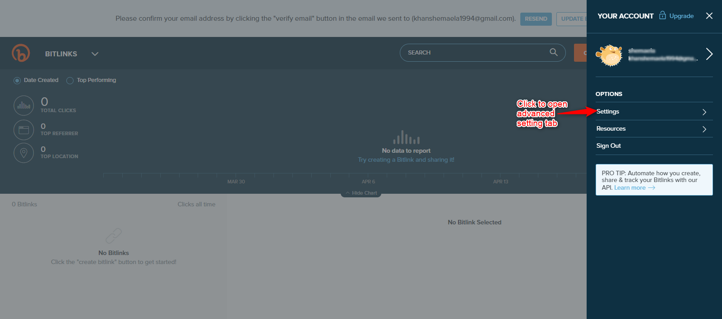Viewport: 722px width, 319px height.
Task: Click into the Search input field
Action: click(x=474, y=53)
